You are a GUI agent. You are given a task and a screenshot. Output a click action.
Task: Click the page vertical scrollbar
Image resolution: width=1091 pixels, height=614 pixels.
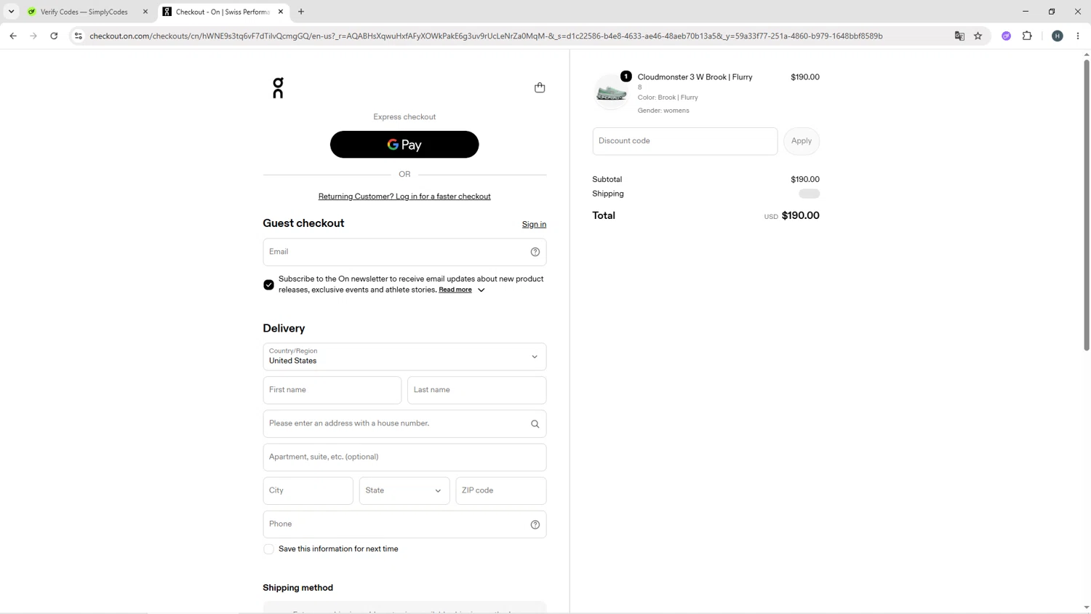1087,204
